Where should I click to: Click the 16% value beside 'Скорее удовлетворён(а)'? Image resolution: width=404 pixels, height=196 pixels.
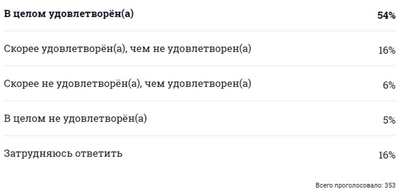pyautogui.click(x=387, y=51)
